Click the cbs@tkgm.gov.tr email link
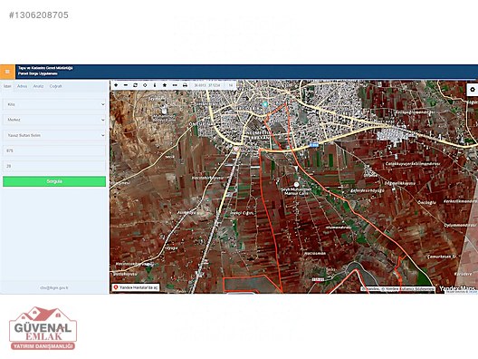478x359 pixels. (x=54, y=288)
